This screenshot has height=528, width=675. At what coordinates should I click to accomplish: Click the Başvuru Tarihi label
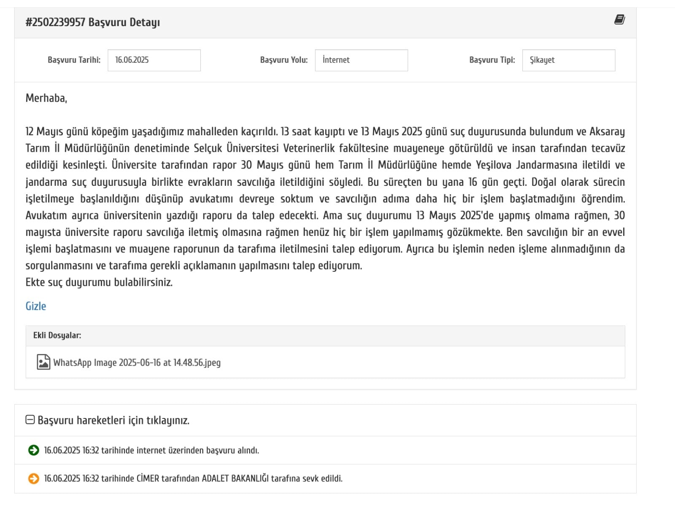point(74,60)
